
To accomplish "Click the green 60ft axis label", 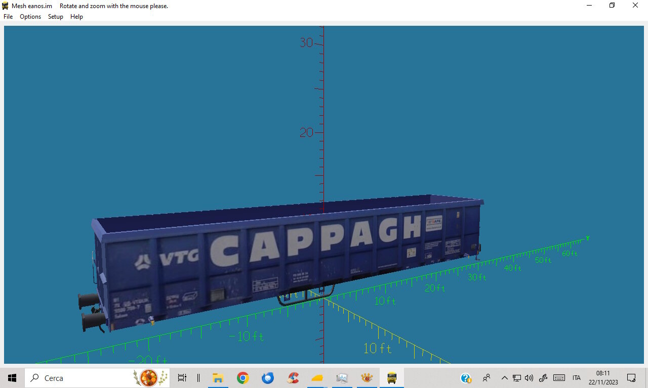I will pyautogui.click(x=570, y=254).
